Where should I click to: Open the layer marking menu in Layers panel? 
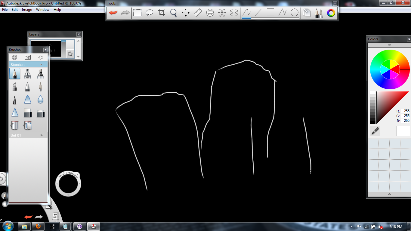pyautogui.click(x=70, y=54)
